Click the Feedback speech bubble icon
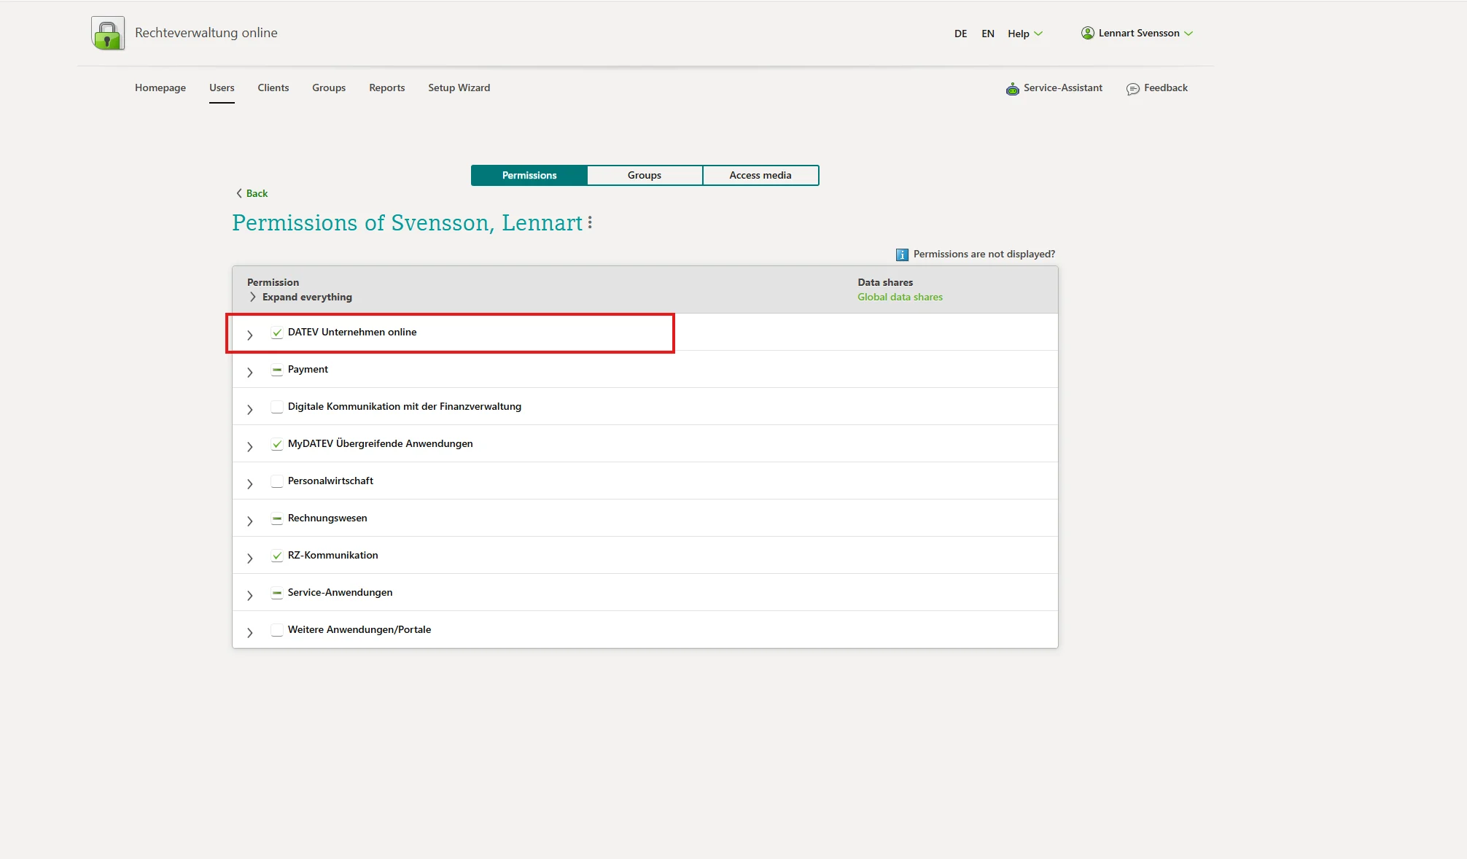1467x859 pixels. pyautogui.click(x=1132, y=89)
